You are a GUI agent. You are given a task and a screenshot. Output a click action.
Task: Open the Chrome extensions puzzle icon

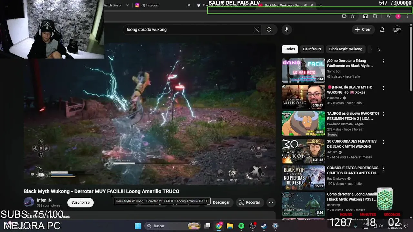pyautogui.click(x=375, y=16)
